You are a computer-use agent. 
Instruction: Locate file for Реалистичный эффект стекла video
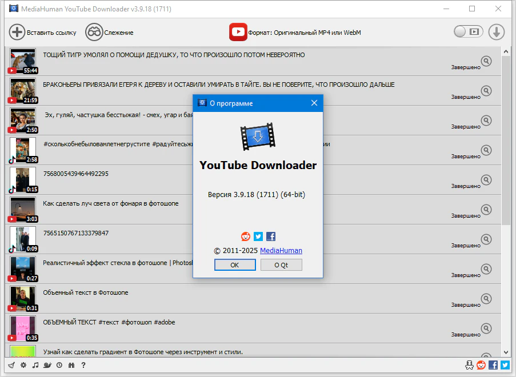486,269
